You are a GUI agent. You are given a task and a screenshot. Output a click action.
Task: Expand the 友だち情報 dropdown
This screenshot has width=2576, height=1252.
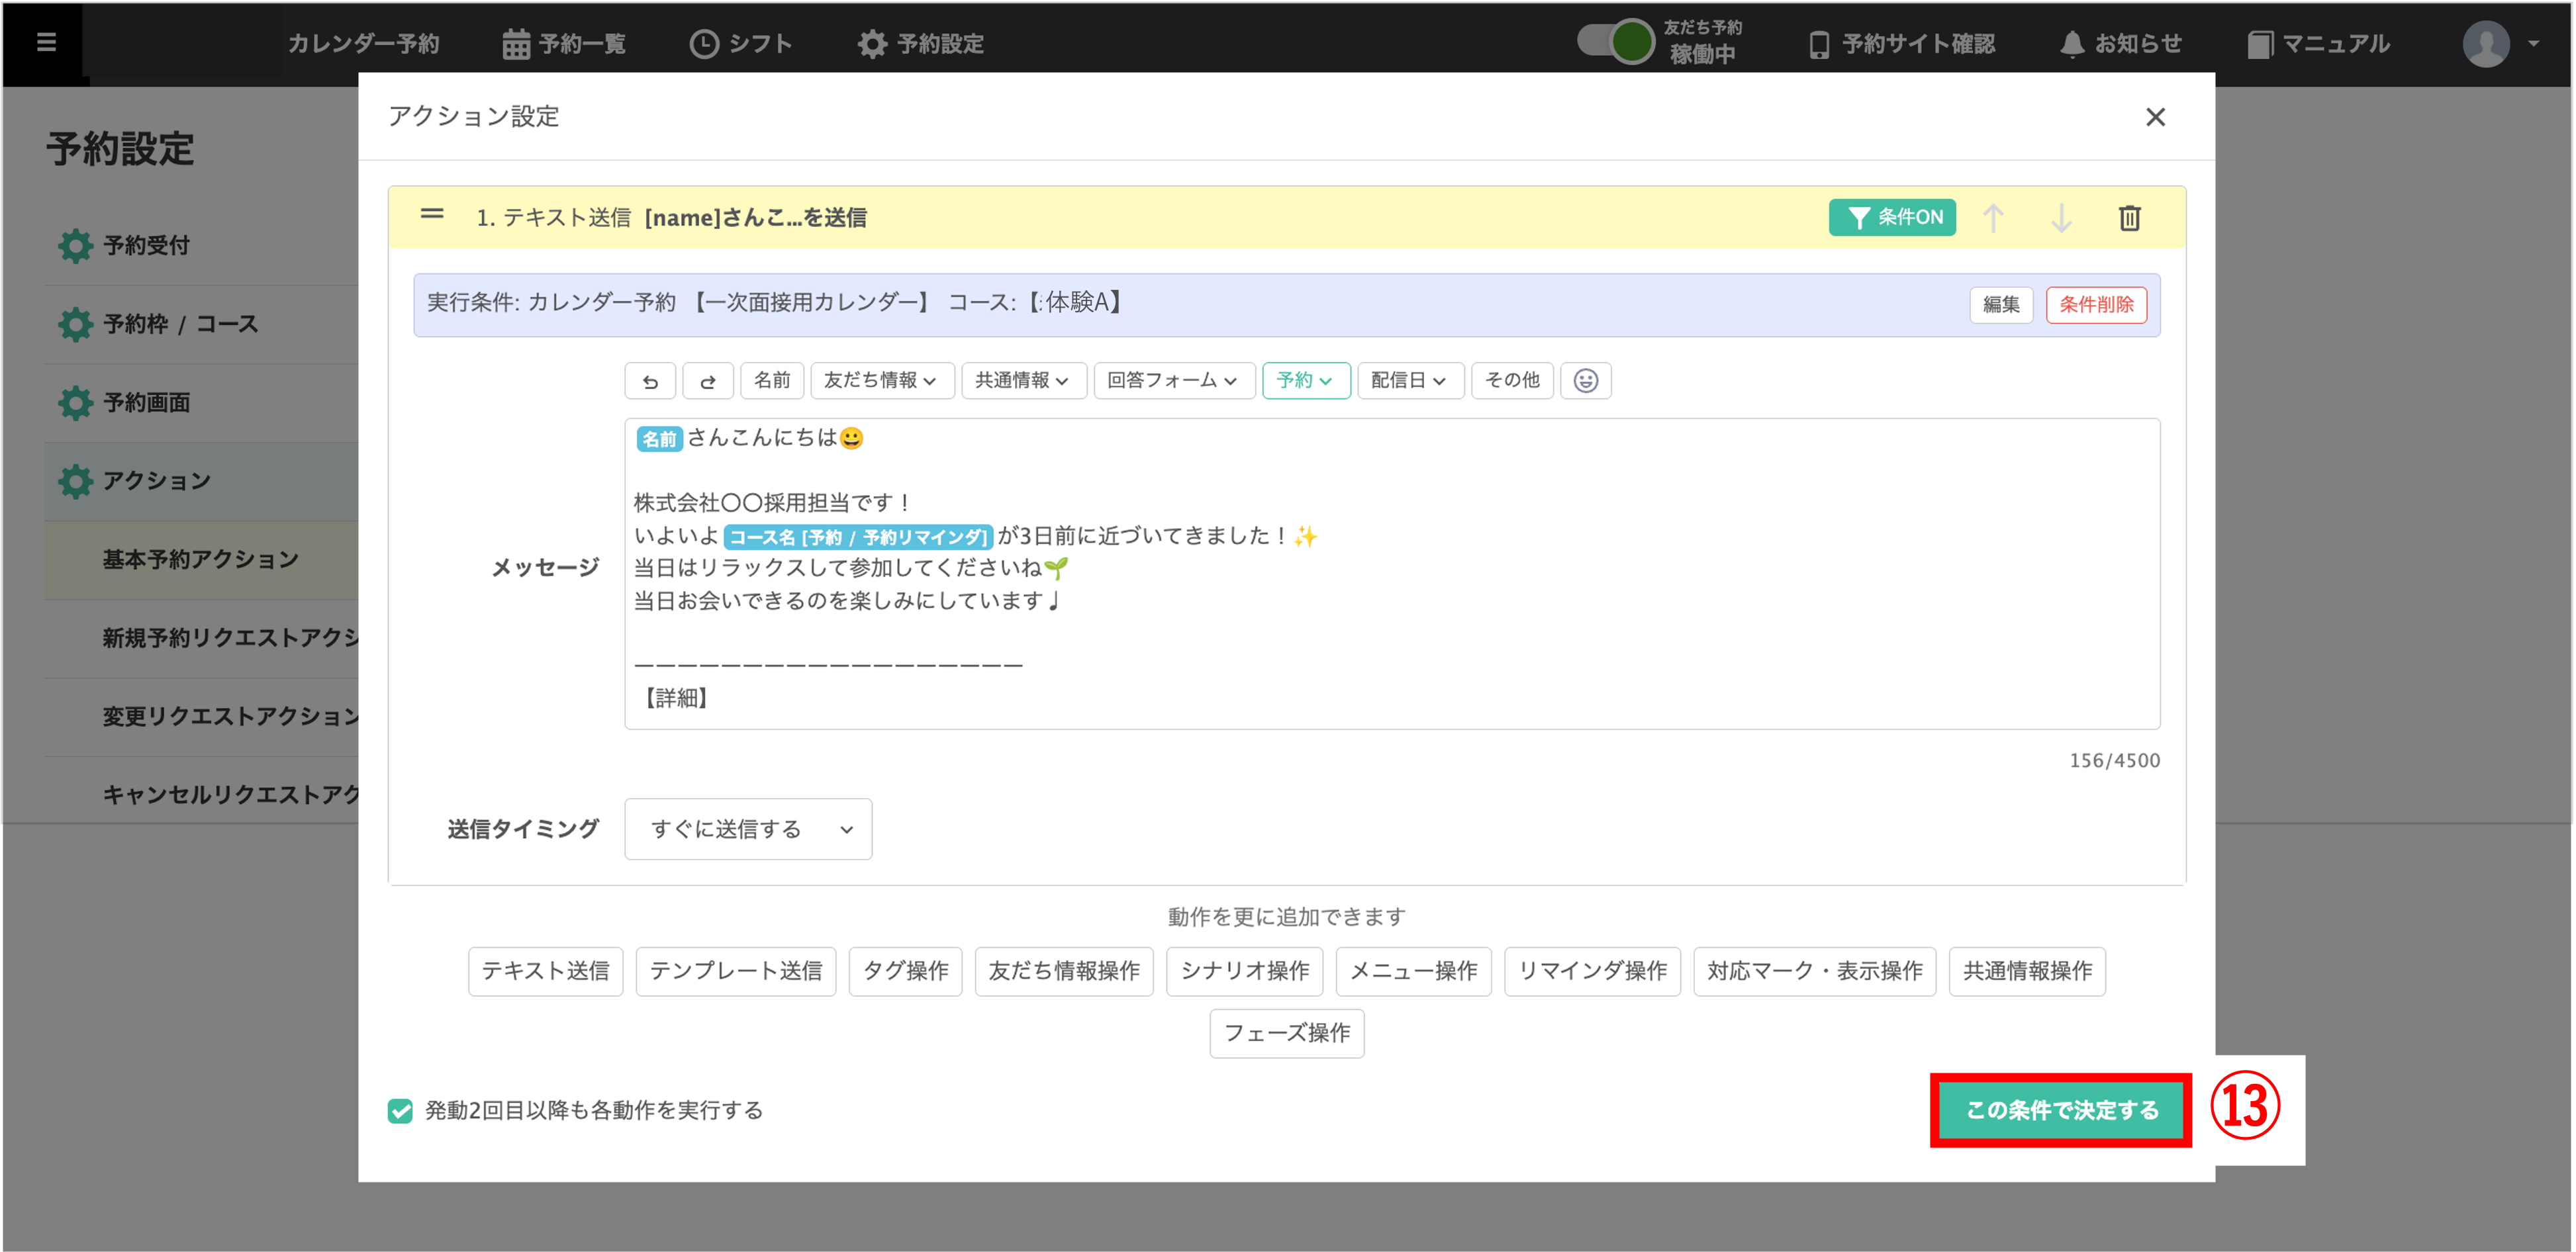point(881,380)
